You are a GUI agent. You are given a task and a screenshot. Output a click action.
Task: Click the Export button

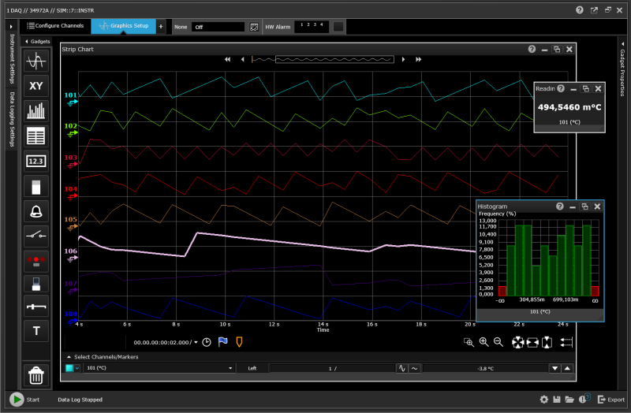(x=611, y=400)
